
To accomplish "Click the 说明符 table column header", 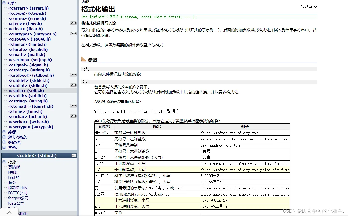I will click(104, 127).
